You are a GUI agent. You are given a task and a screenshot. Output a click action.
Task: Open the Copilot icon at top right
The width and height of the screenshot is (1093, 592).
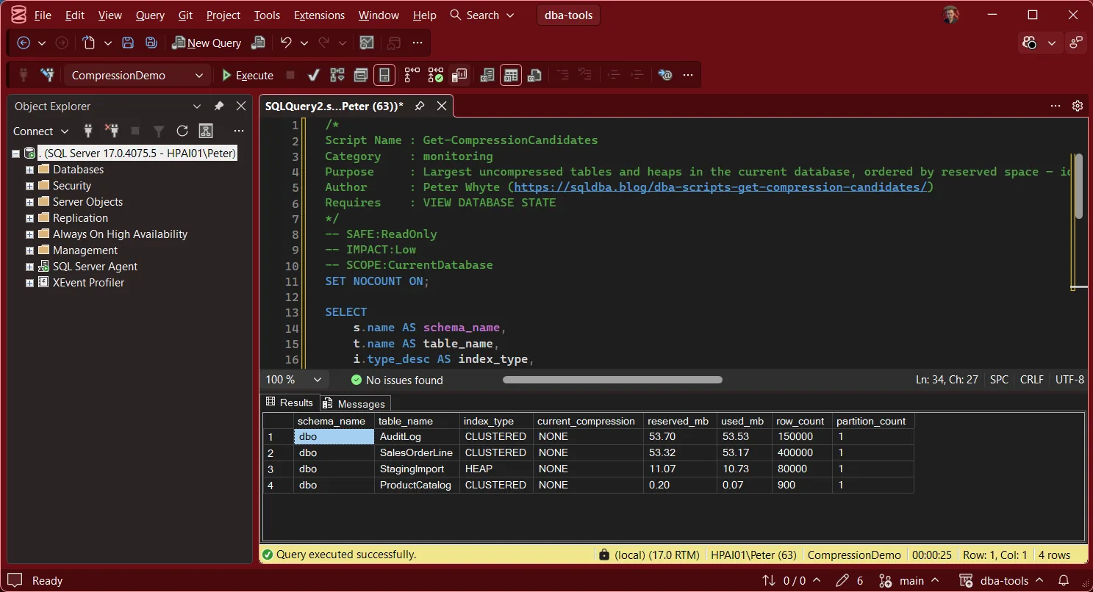(x=1030, y=43)
